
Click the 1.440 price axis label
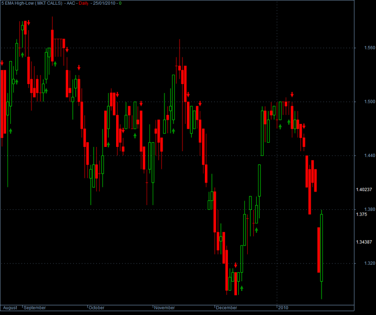click(369, 155)
